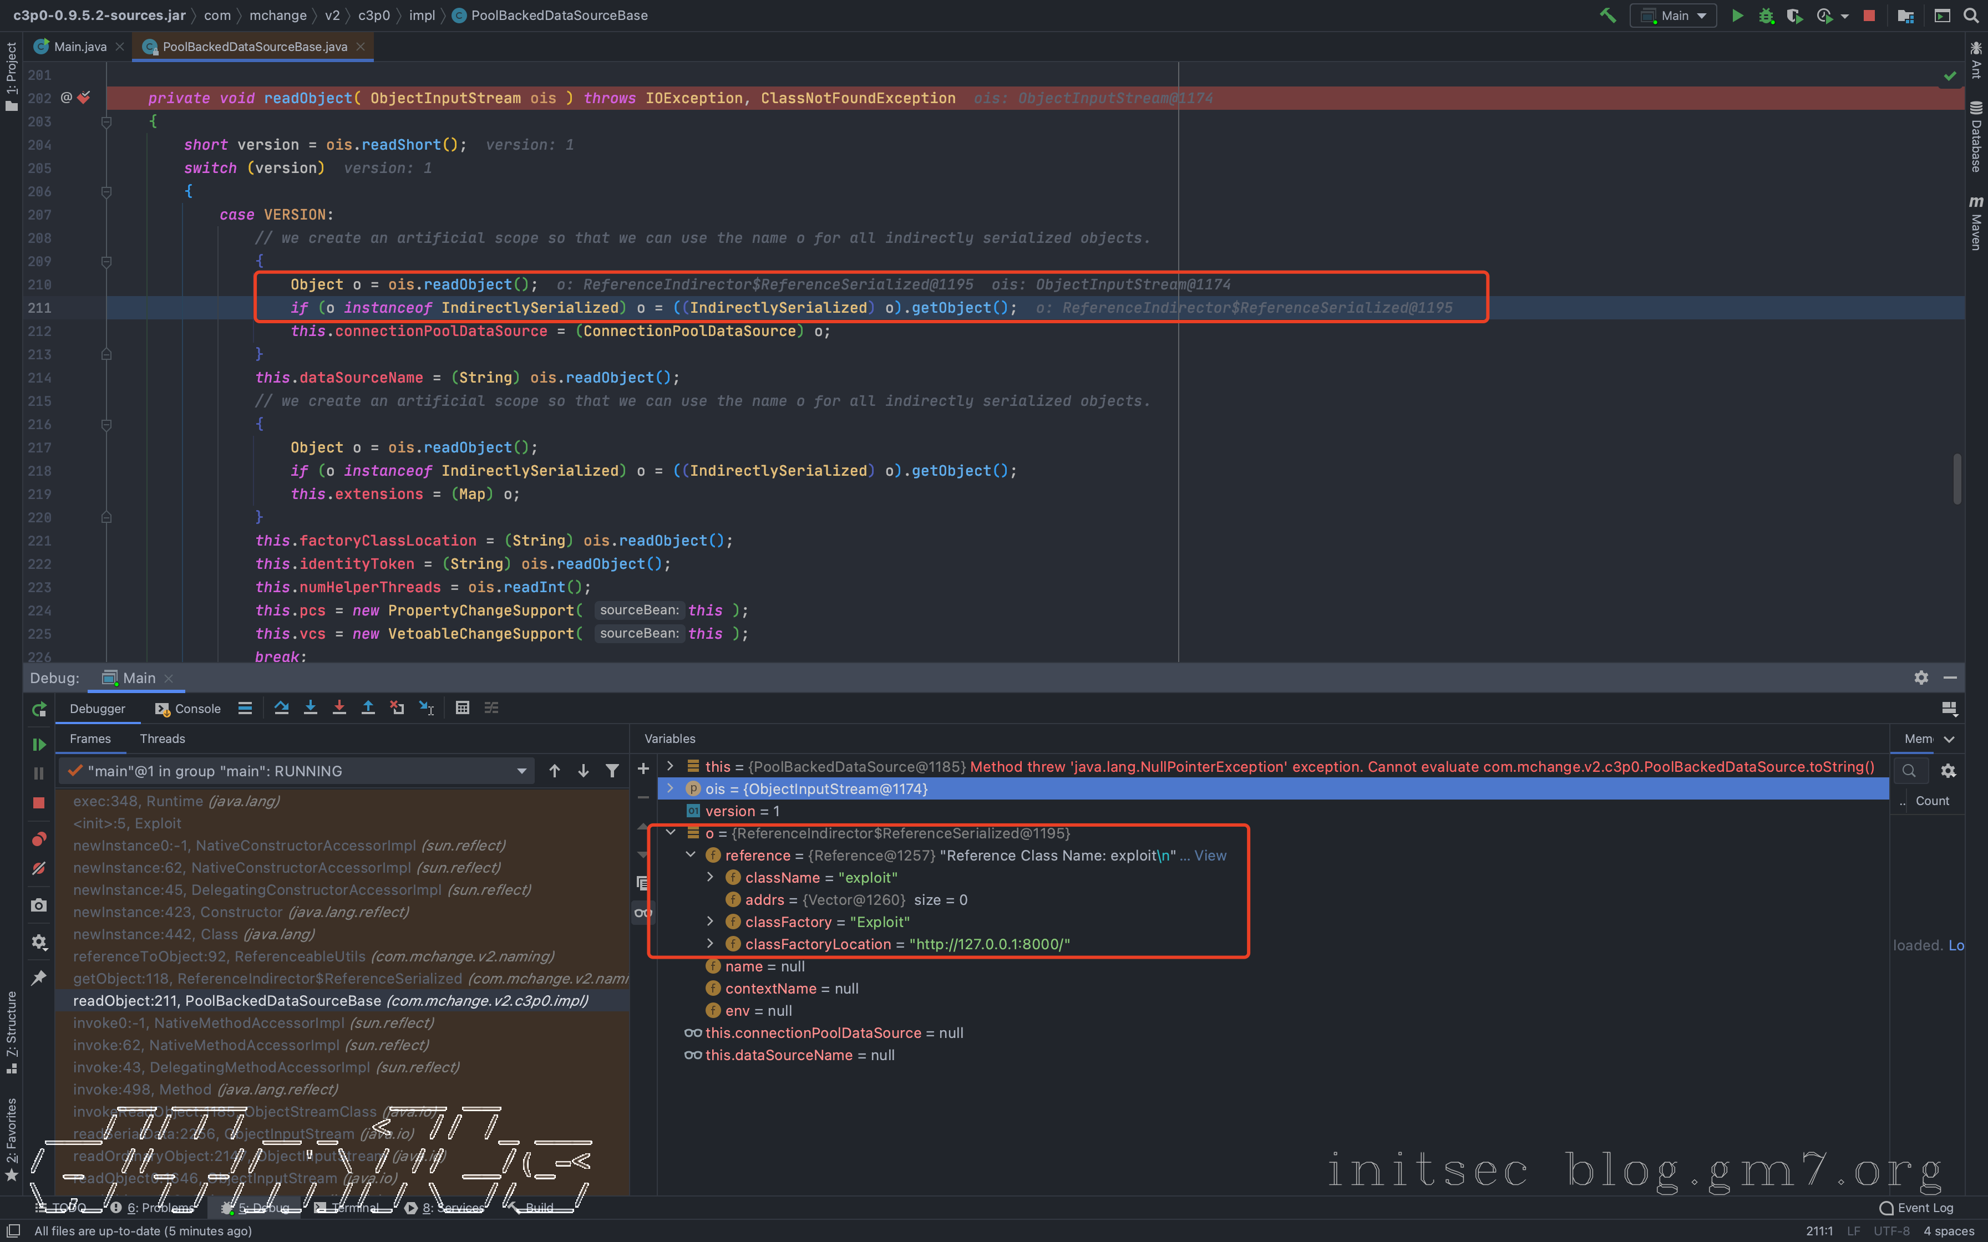The image size is (1988, 1242).
Task: Click the Get Thread Dump camera icon
Action: click(x=39, y=905)
